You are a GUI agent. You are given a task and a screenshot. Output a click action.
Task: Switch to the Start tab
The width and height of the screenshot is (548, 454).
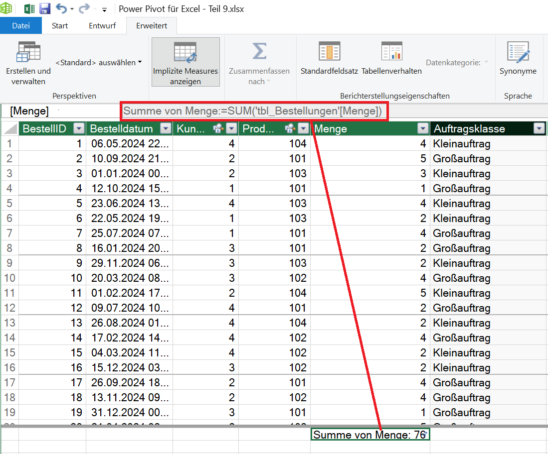coord(60,26)
